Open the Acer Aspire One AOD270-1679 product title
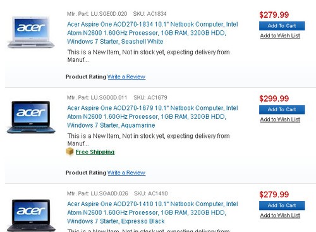Viewport: 316px width, 232px height. 152,116
